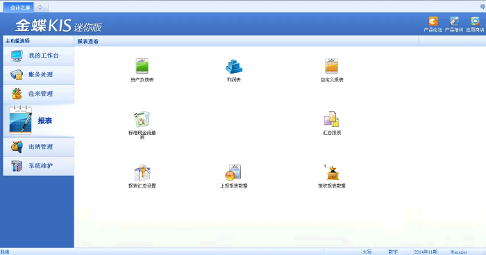The image size is (486, 255).
Task: Open the 报表汇总设置 icon
Action: tap(142, 172)
